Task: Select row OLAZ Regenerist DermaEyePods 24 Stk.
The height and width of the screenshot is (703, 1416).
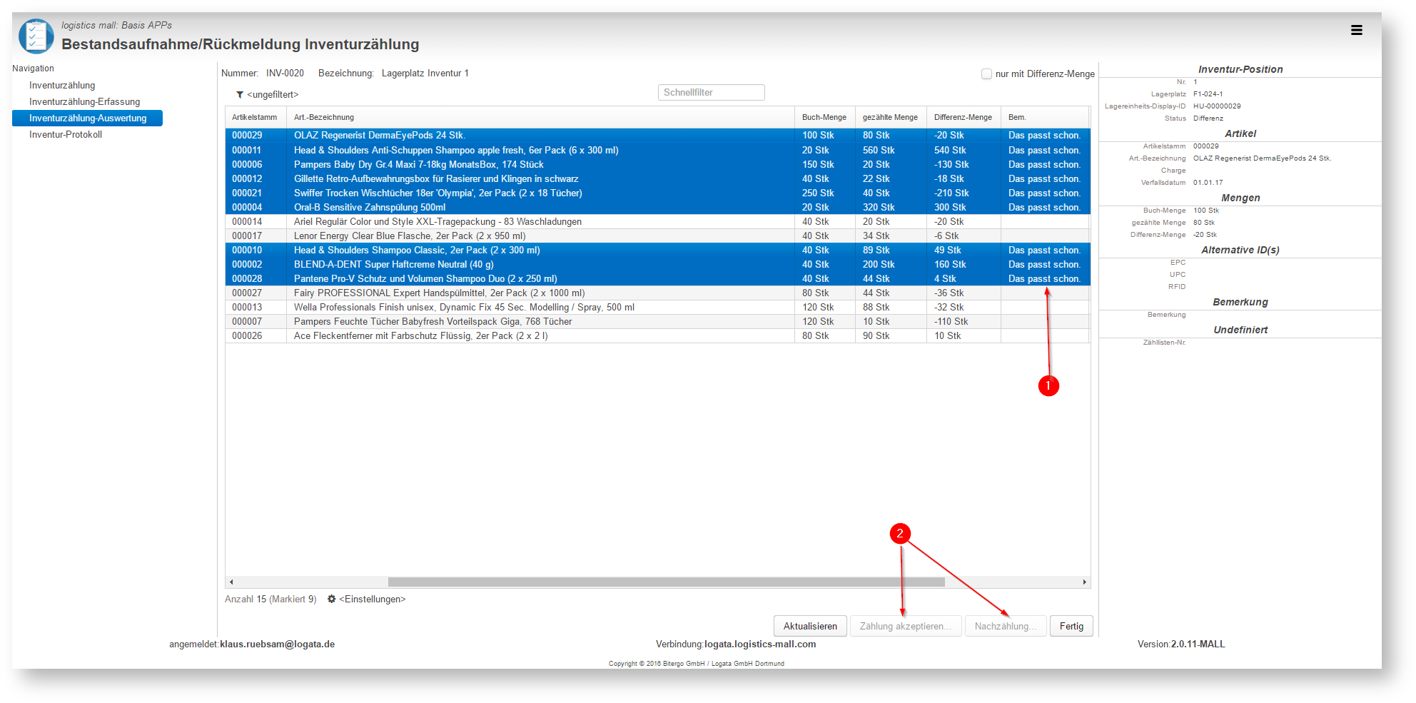Action: click(657, 136)
